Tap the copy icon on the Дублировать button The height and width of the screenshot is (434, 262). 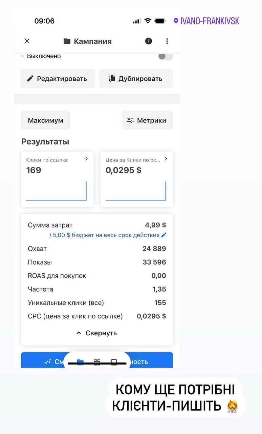click(x=112, y=79)
